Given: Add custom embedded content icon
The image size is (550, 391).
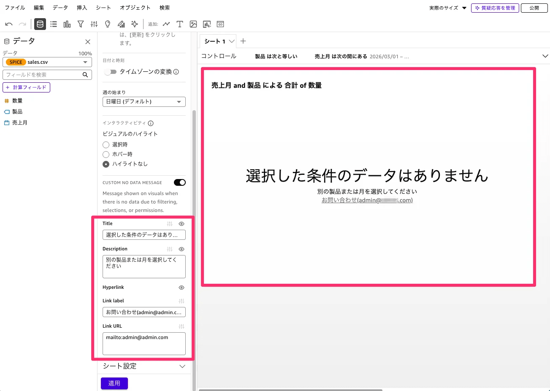Looking at the screenshot, I should click(x=220, y=24).
